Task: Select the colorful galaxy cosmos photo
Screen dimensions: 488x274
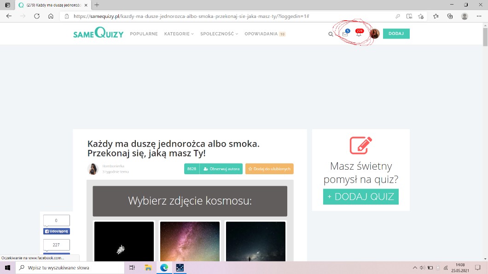Action: (190, 241)
